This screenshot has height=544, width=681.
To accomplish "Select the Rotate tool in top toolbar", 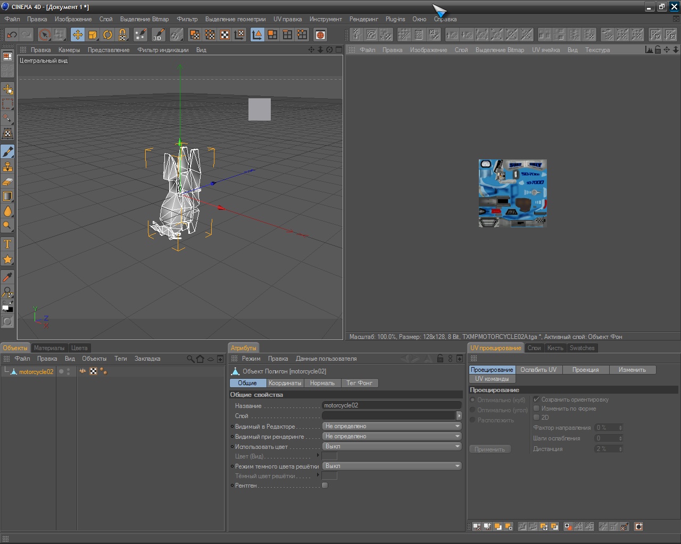I will 107,35.
